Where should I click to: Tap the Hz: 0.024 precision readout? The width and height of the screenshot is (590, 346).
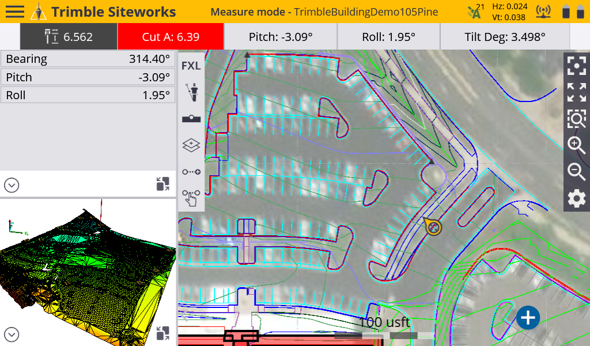click(x=510, y=6)
